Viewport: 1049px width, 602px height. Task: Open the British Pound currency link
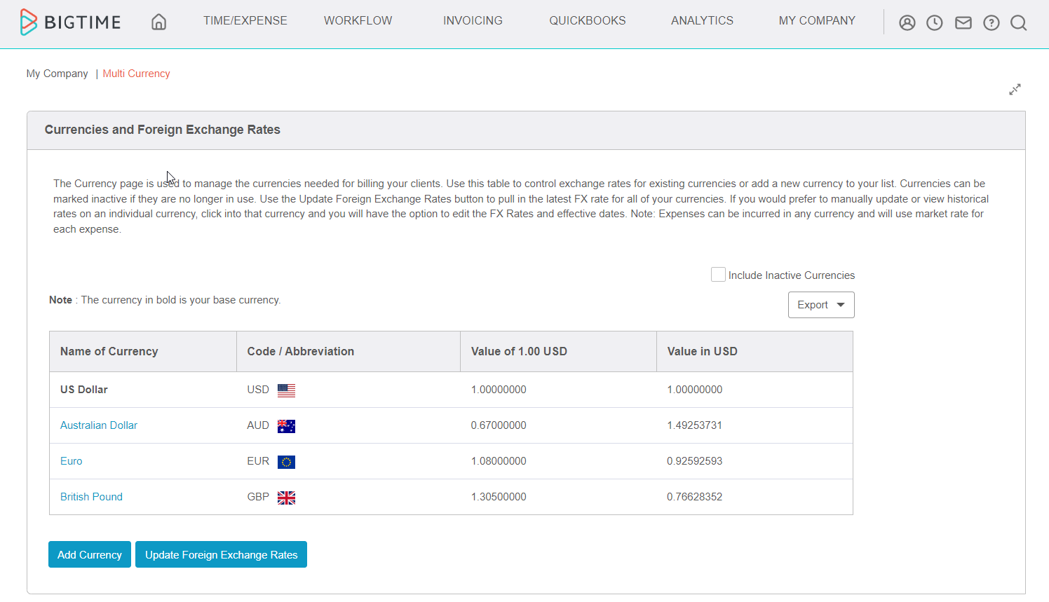pyautogui.click(x=91, y=497)
